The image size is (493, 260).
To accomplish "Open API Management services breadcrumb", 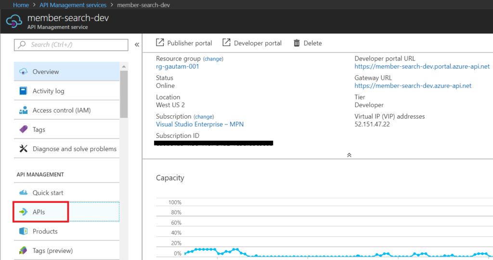I will click(73, 5).
